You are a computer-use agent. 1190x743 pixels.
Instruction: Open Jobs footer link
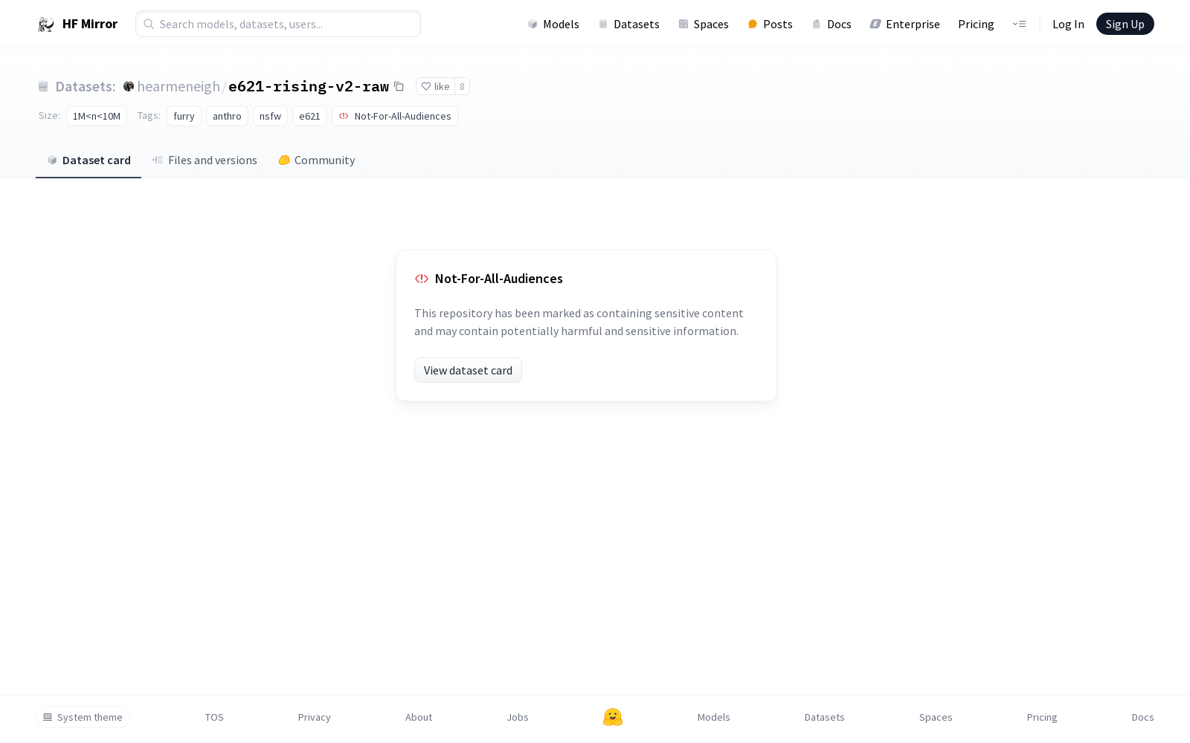pyautogui.click(x=518, y=717)
